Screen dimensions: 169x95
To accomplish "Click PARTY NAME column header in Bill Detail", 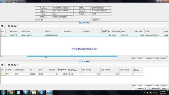I will (x=33, y=31).
